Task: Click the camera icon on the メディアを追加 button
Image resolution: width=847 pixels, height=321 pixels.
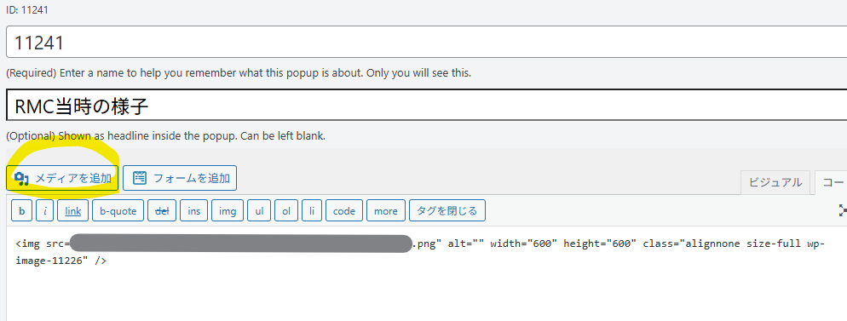Action: tap(21, 179)
